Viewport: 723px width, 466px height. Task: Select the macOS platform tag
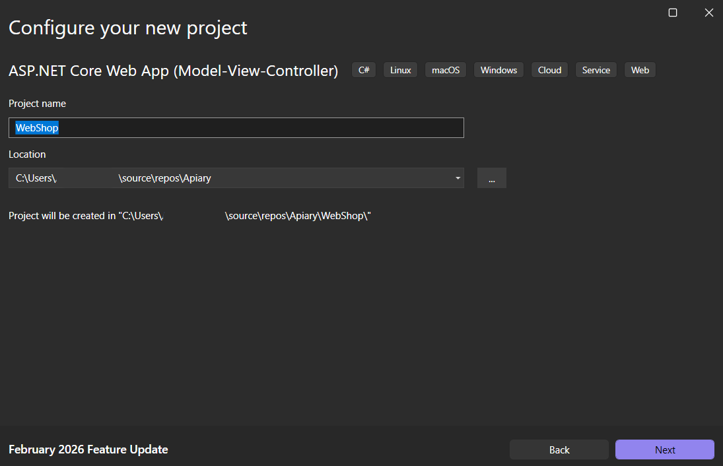click(445, 69)
